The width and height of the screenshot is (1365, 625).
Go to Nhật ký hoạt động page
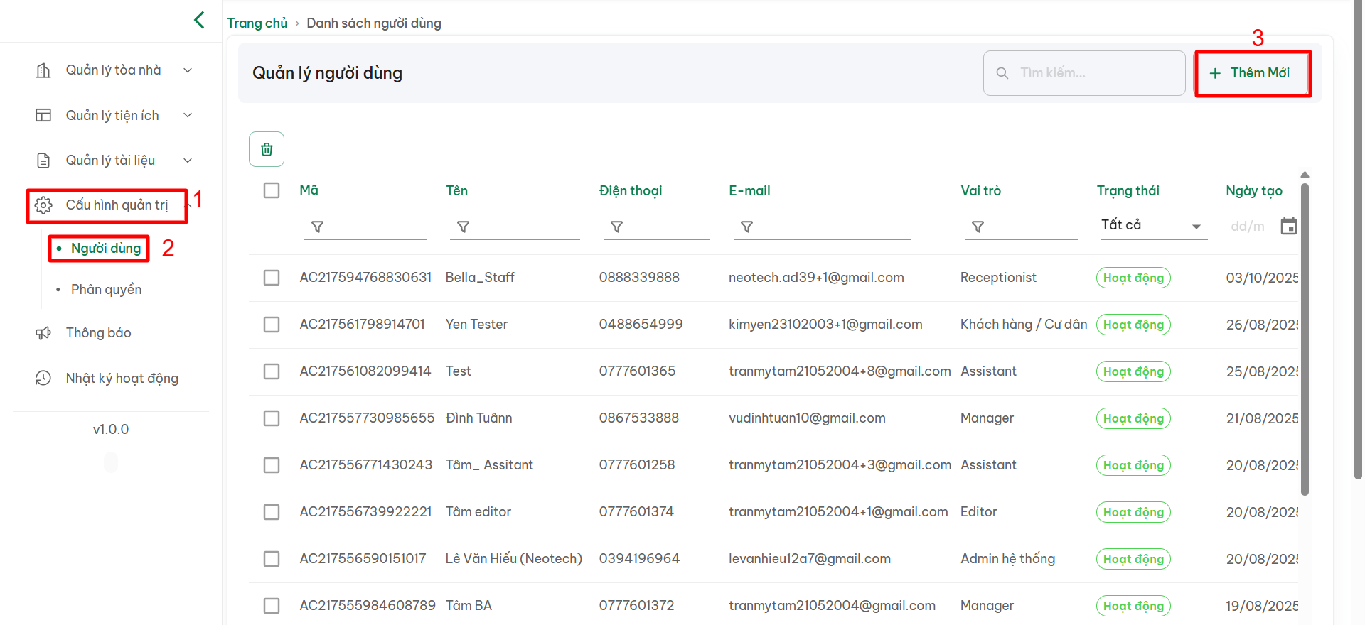click(x=122, y=378)
